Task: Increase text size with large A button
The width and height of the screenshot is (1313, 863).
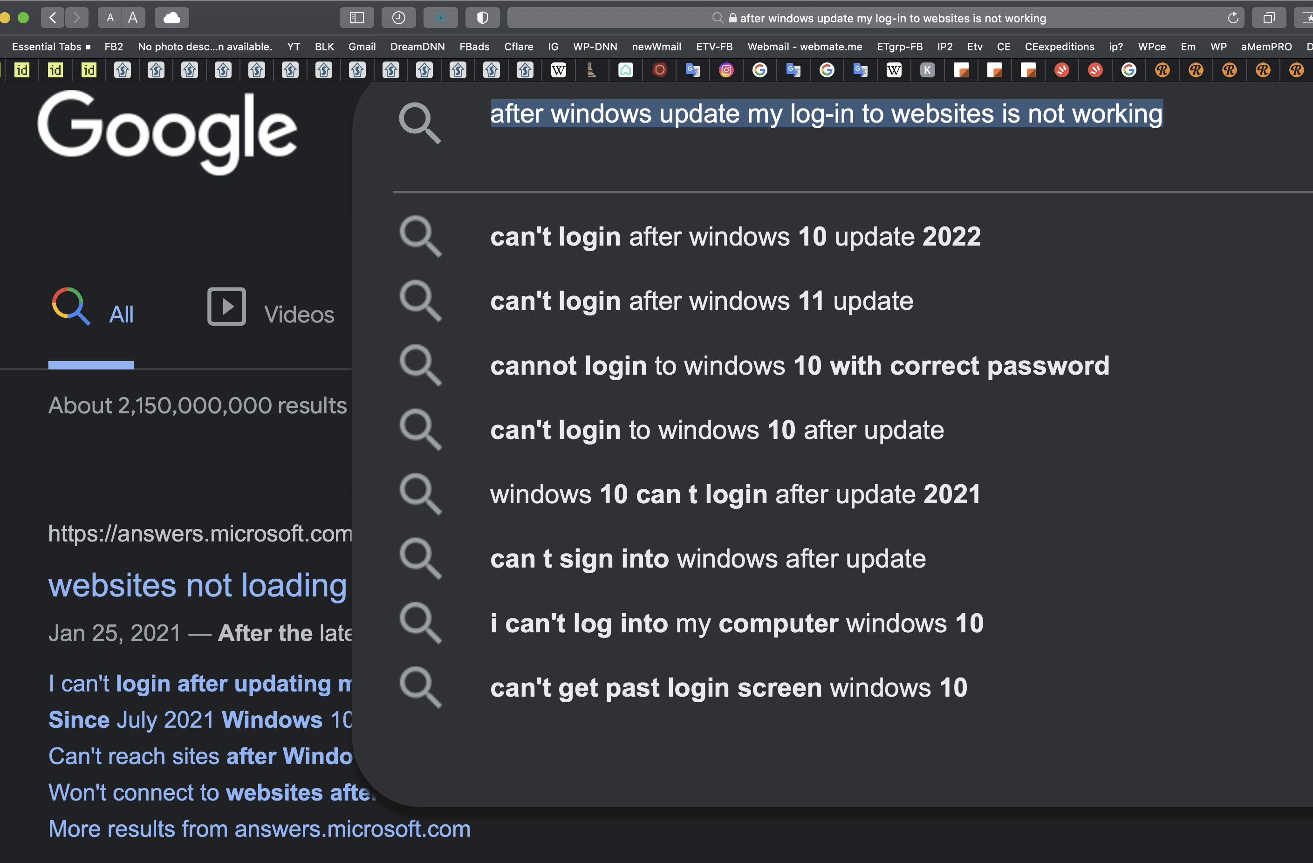Action: pos(133,18)
